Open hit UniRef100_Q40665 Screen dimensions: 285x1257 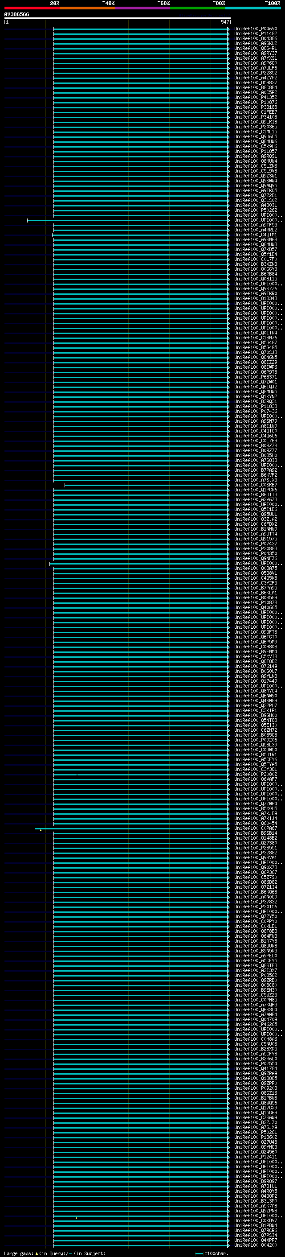point(256,607)
